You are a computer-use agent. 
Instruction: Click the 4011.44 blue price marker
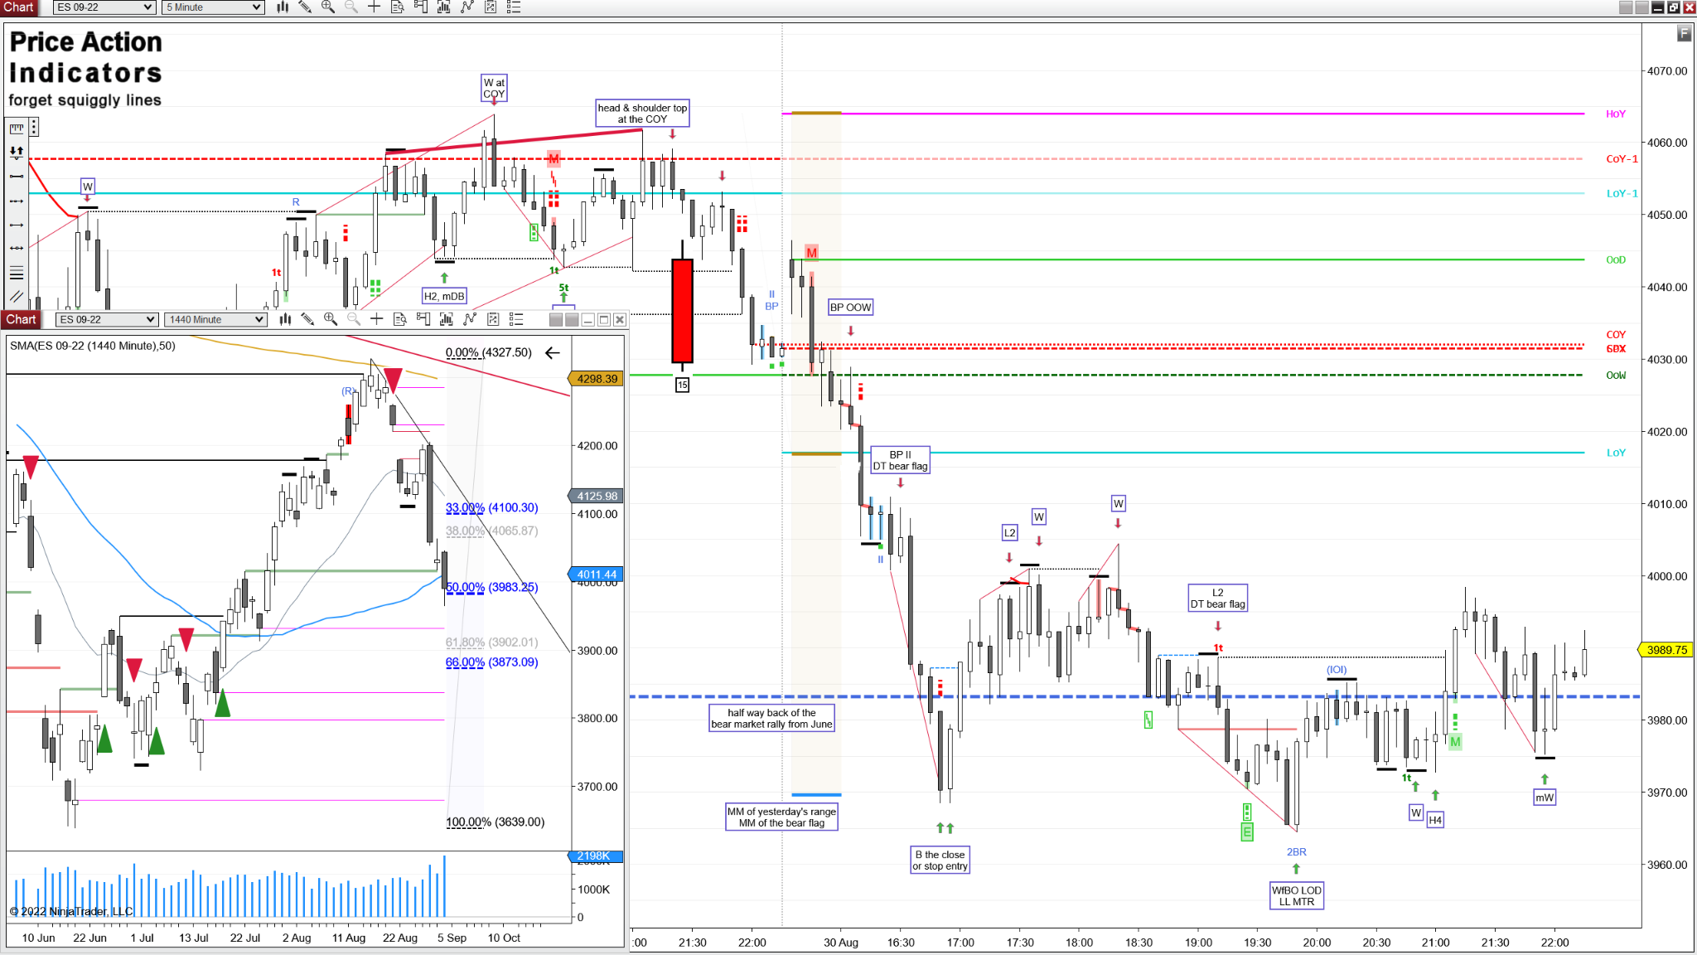(597, 574)
